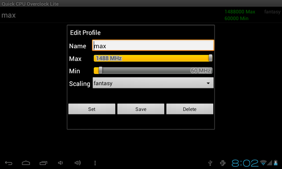Viewport: 282px width, 169px height.
Task: Click the Name input field containing max
Action: coord(153,45)
